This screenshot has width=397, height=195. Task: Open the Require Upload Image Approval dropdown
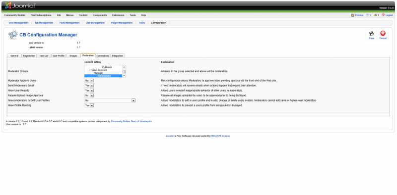[x=89, y=96]
